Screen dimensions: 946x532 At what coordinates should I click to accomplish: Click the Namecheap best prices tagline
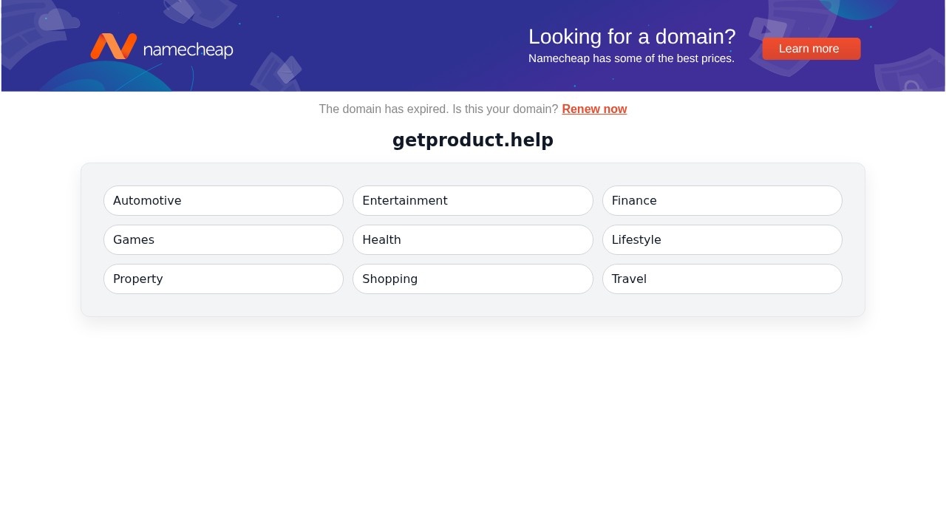pyautogui.click(x=631, y=58)
